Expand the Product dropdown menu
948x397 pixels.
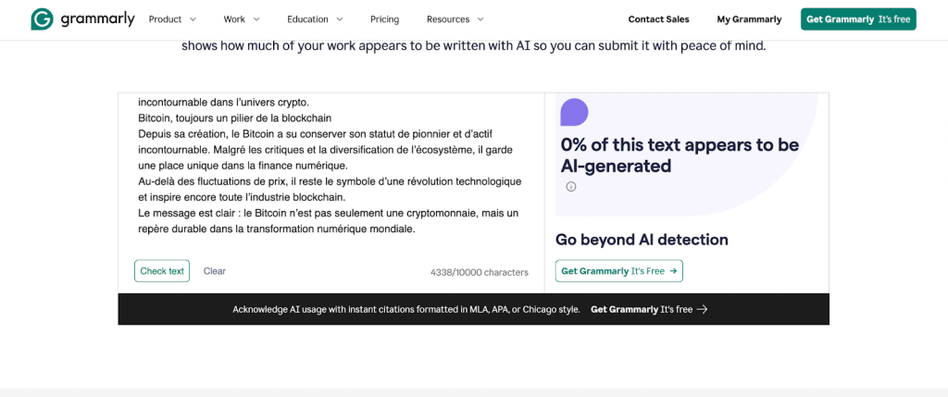coord(172,19)
